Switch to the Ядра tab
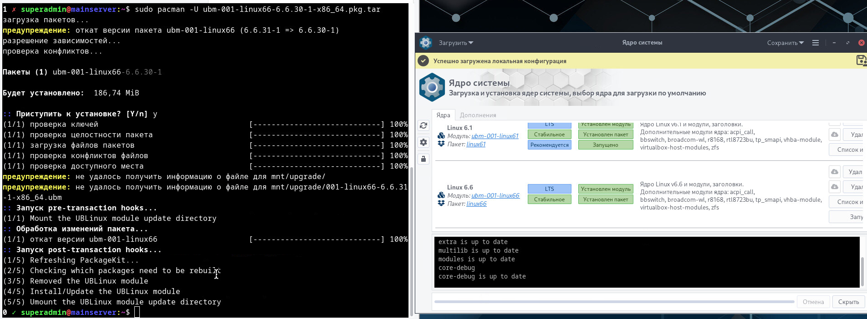867x319 pixels. [444, 115]
